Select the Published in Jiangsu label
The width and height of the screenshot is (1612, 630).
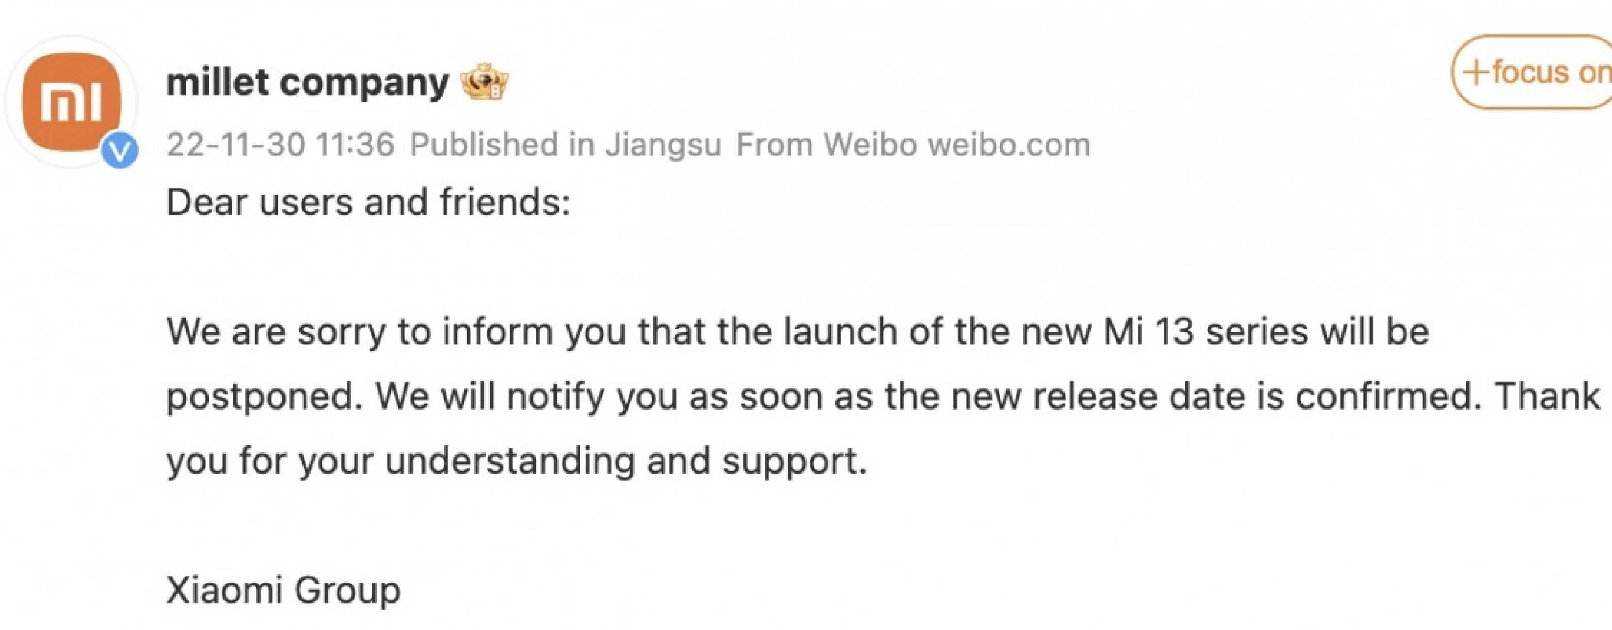(x=566, y=144)
